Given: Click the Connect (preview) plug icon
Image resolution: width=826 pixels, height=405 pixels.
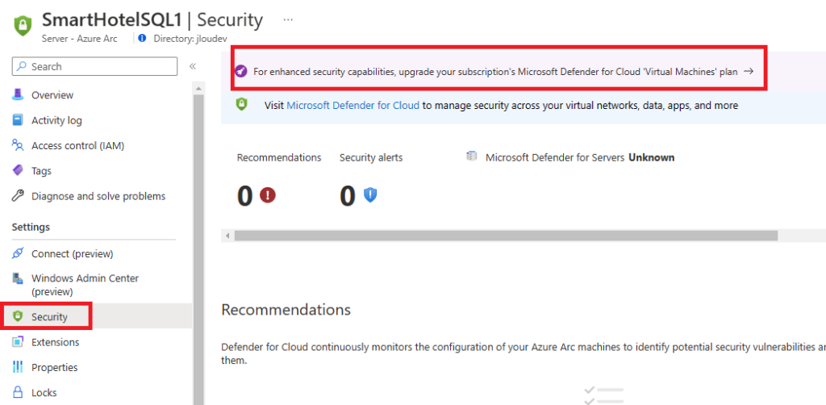Looking at the screenshot, I should (18, 254).
